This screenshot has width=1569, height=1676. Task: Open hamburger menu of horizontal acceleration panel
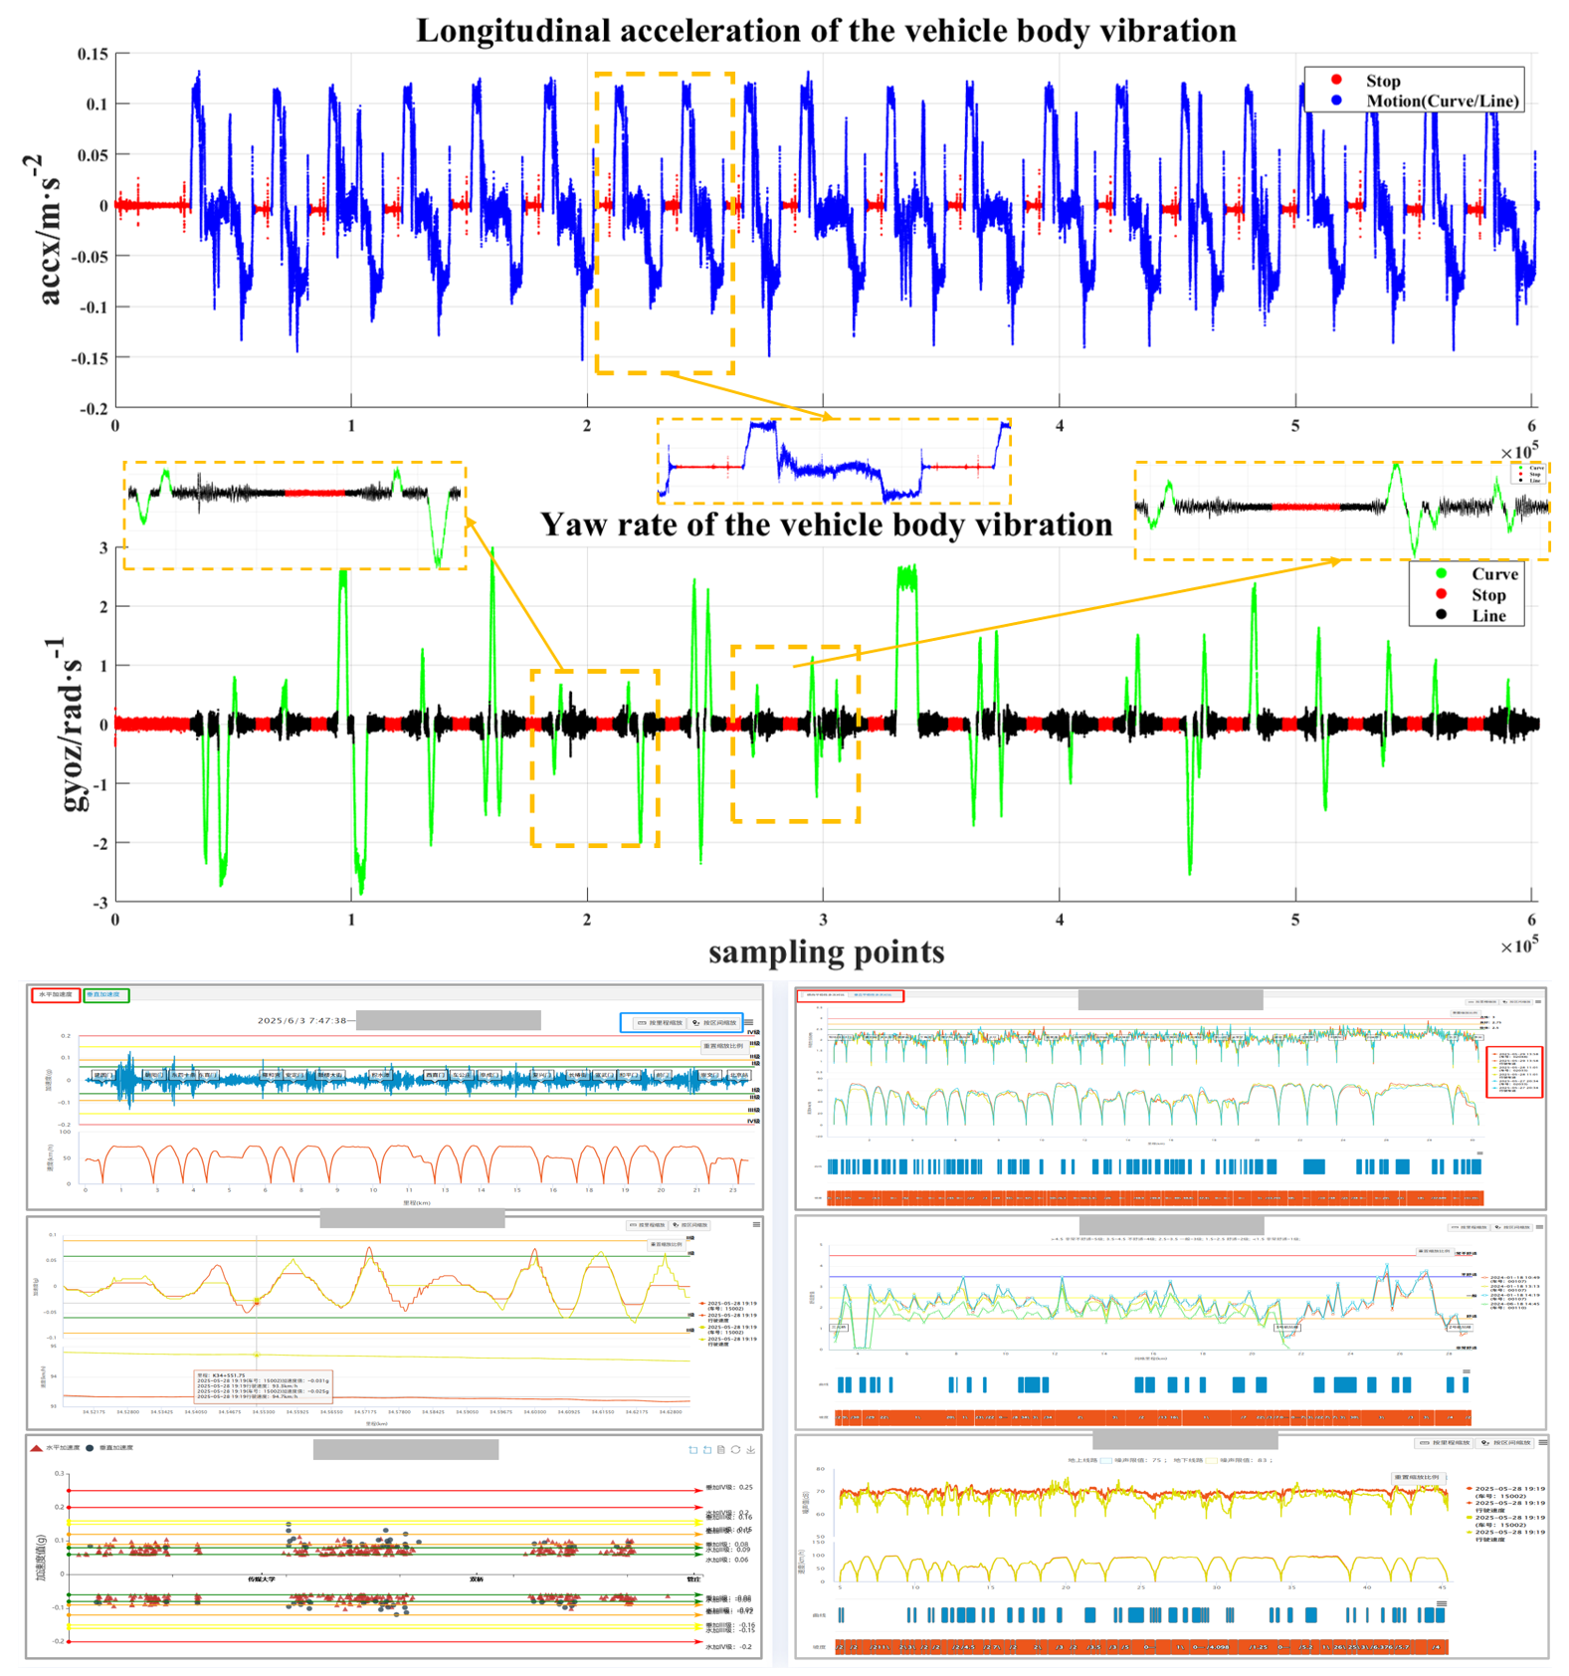tap(749, 1022)
